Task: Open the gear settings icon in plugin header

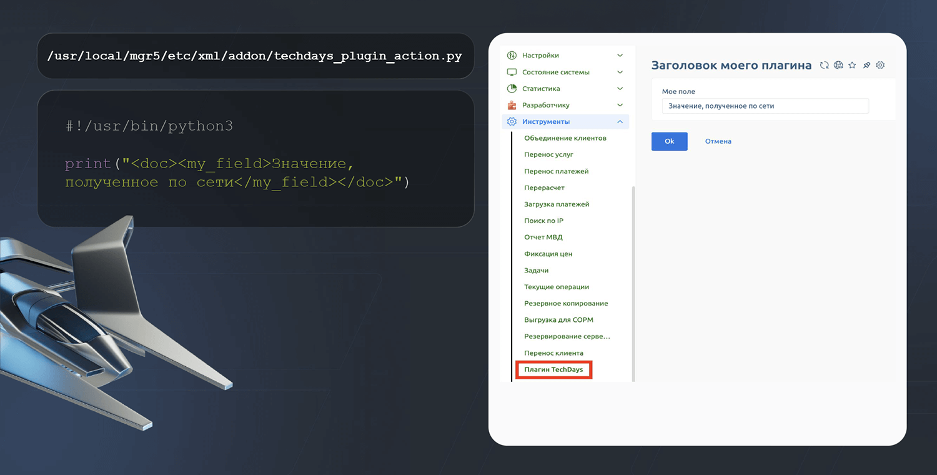Action: click(880, 65)
